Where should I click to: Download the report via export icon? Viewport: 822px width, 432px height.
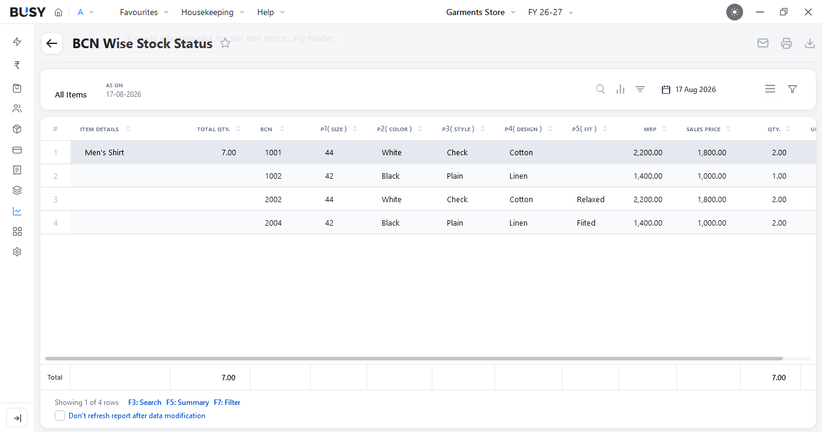(810, 43)
